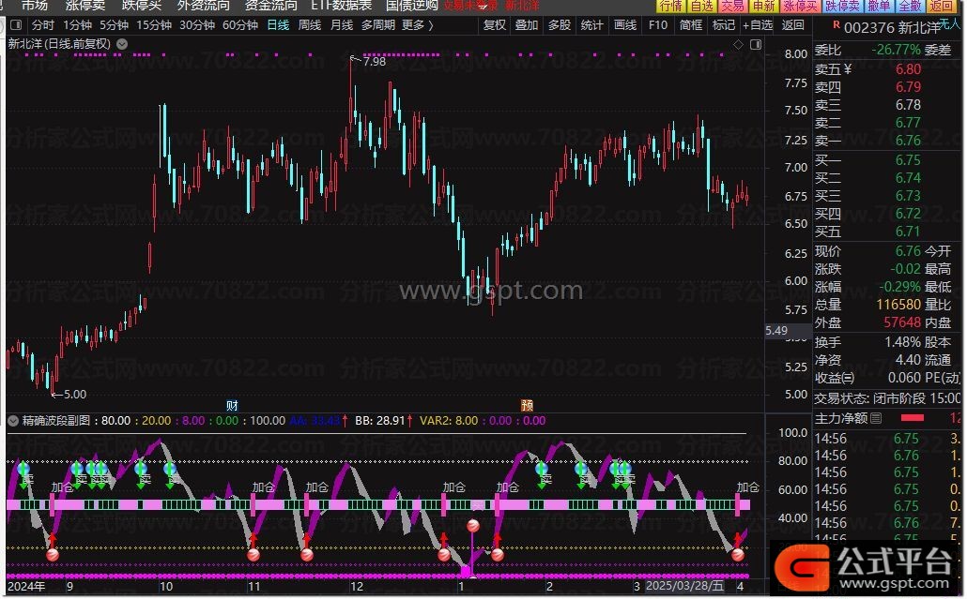
Task: Open the 统计 statistics tool
Action: [x=591, y=25]
